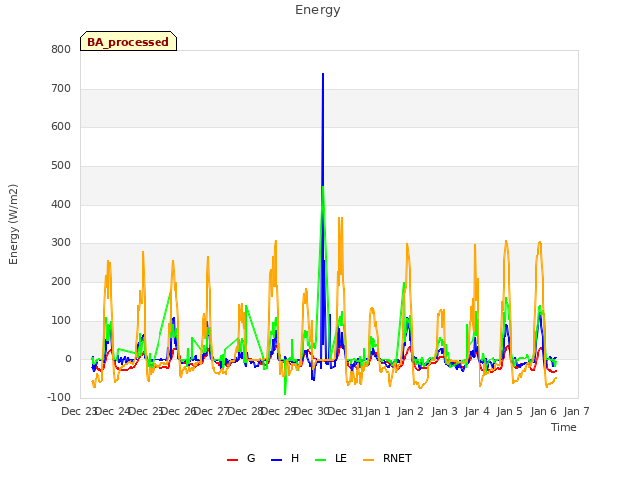Click the blue H legend color marker

[276, 460]
